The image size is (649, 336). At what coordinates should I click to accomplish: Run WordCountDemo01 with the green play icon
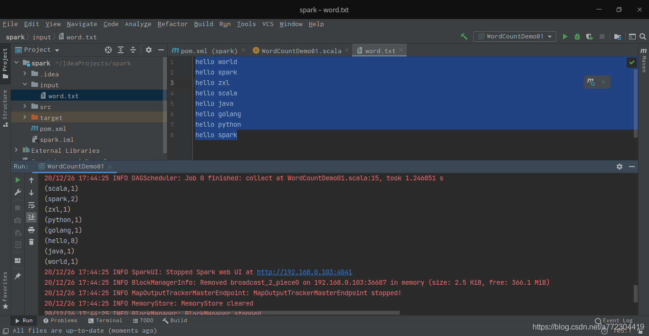pyautogui.click(x=565, y=37)
